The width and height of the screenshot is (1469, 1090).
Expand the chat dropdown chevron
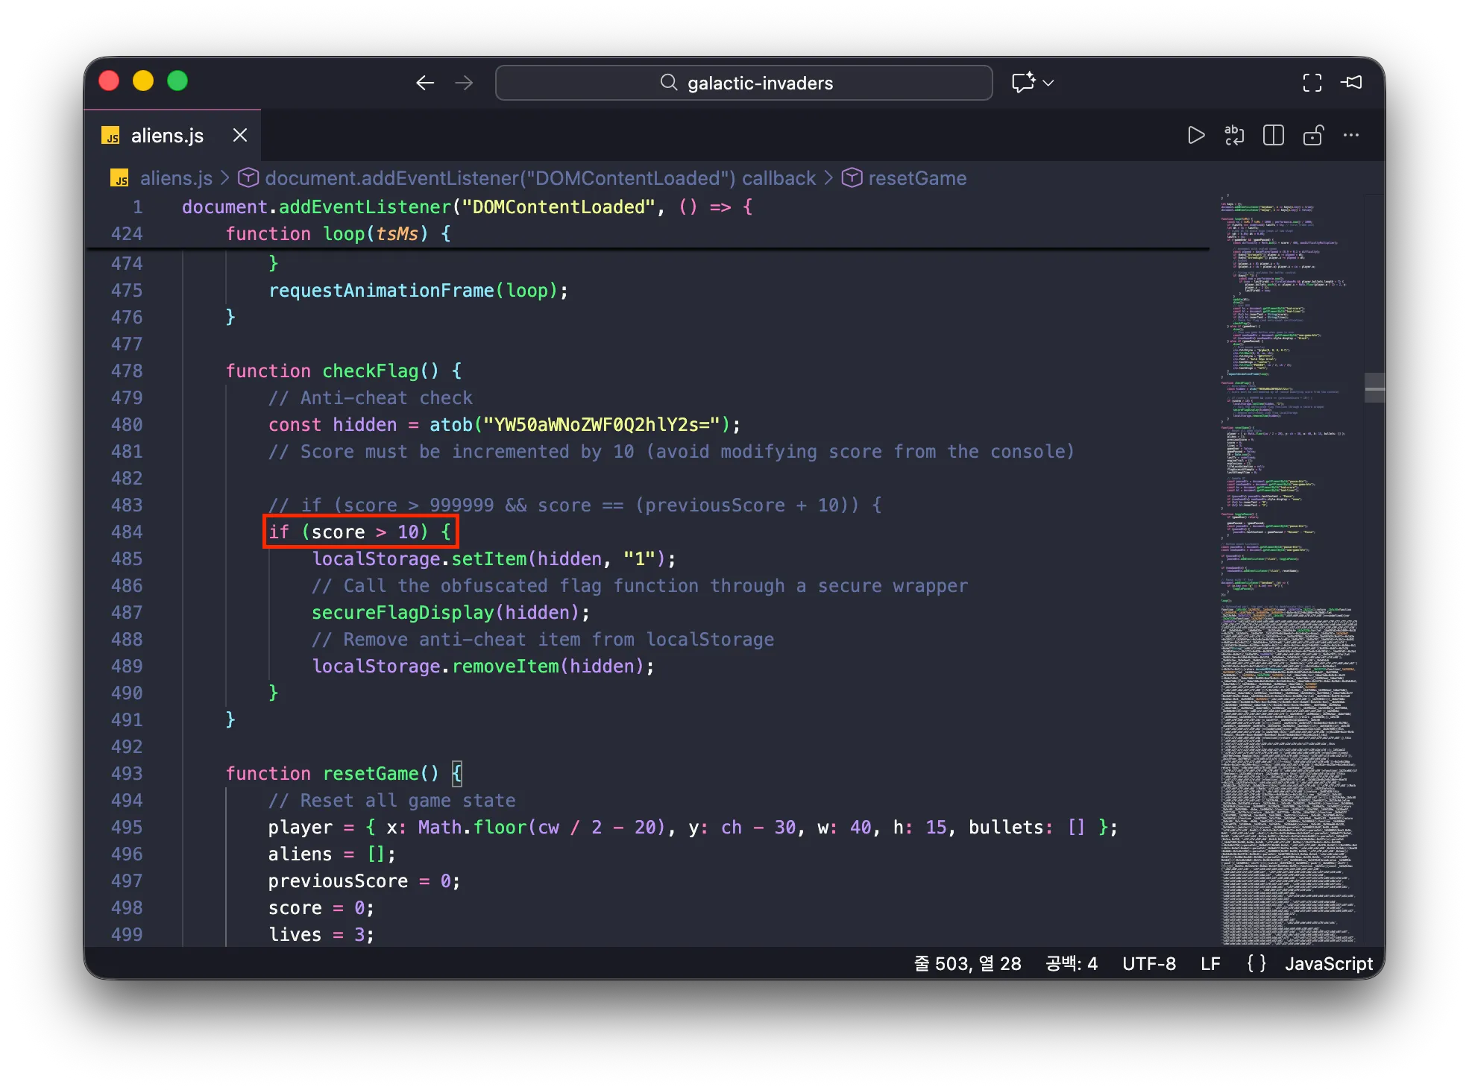coord(1048,83)
